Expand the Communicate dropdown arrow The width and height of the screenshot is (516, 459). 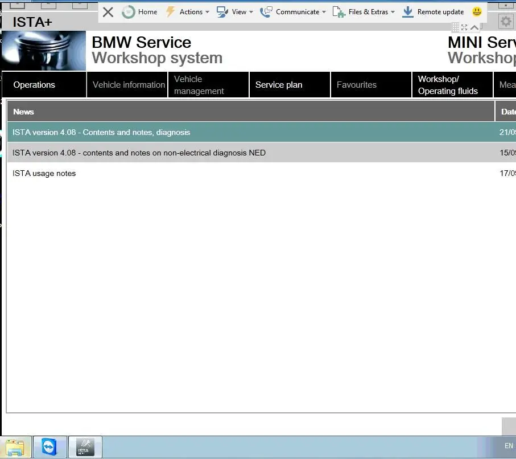pyautogui.click(x=324, y=12)
